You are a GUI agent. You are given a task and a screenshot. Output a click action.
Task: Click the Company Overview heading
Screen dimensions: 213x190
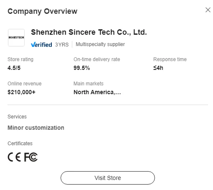tap(43, 11)
